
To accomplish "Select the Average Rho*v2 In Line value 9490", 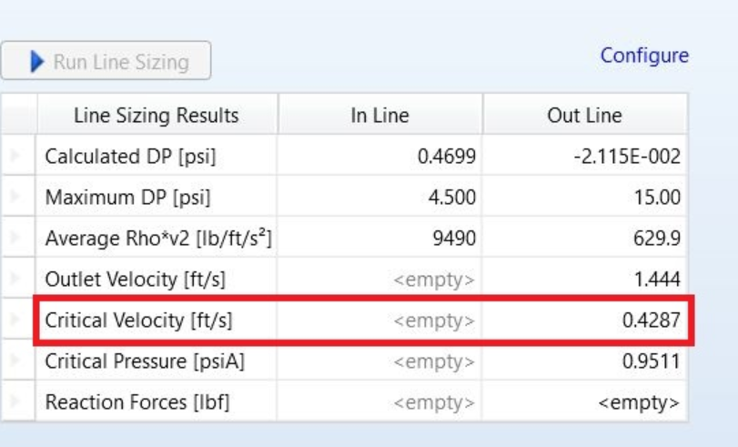I will [x=457, y=239].
